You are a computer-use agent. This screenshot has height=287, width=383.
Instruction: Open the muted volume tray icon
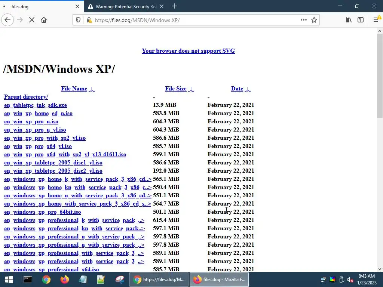pyautogui.click(x=350, y=280)
